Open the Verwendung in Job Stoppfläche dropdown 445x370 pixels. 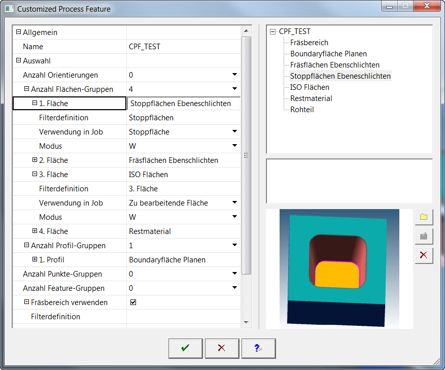[x=234, y=131]
